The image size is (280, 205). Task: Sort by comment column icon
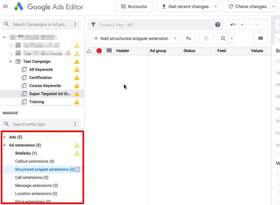109,51
